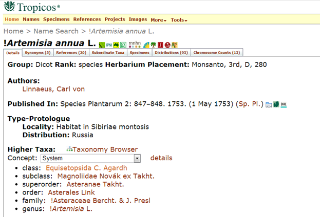Switch to the Synonyms (5) tab
This screenshot has height=217, width=320.
coord(38,53)
